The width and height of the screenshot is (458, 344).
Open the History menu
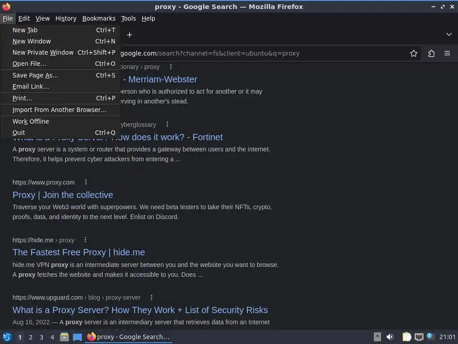[66, 18]
